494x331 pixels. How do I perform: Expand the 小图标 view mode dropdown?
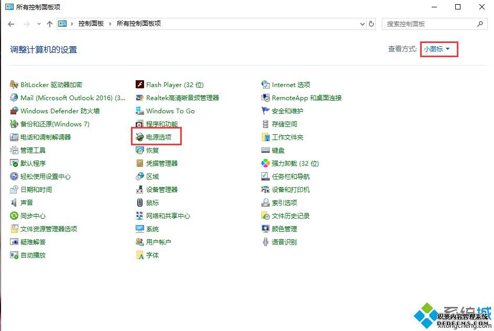point(437,49)
